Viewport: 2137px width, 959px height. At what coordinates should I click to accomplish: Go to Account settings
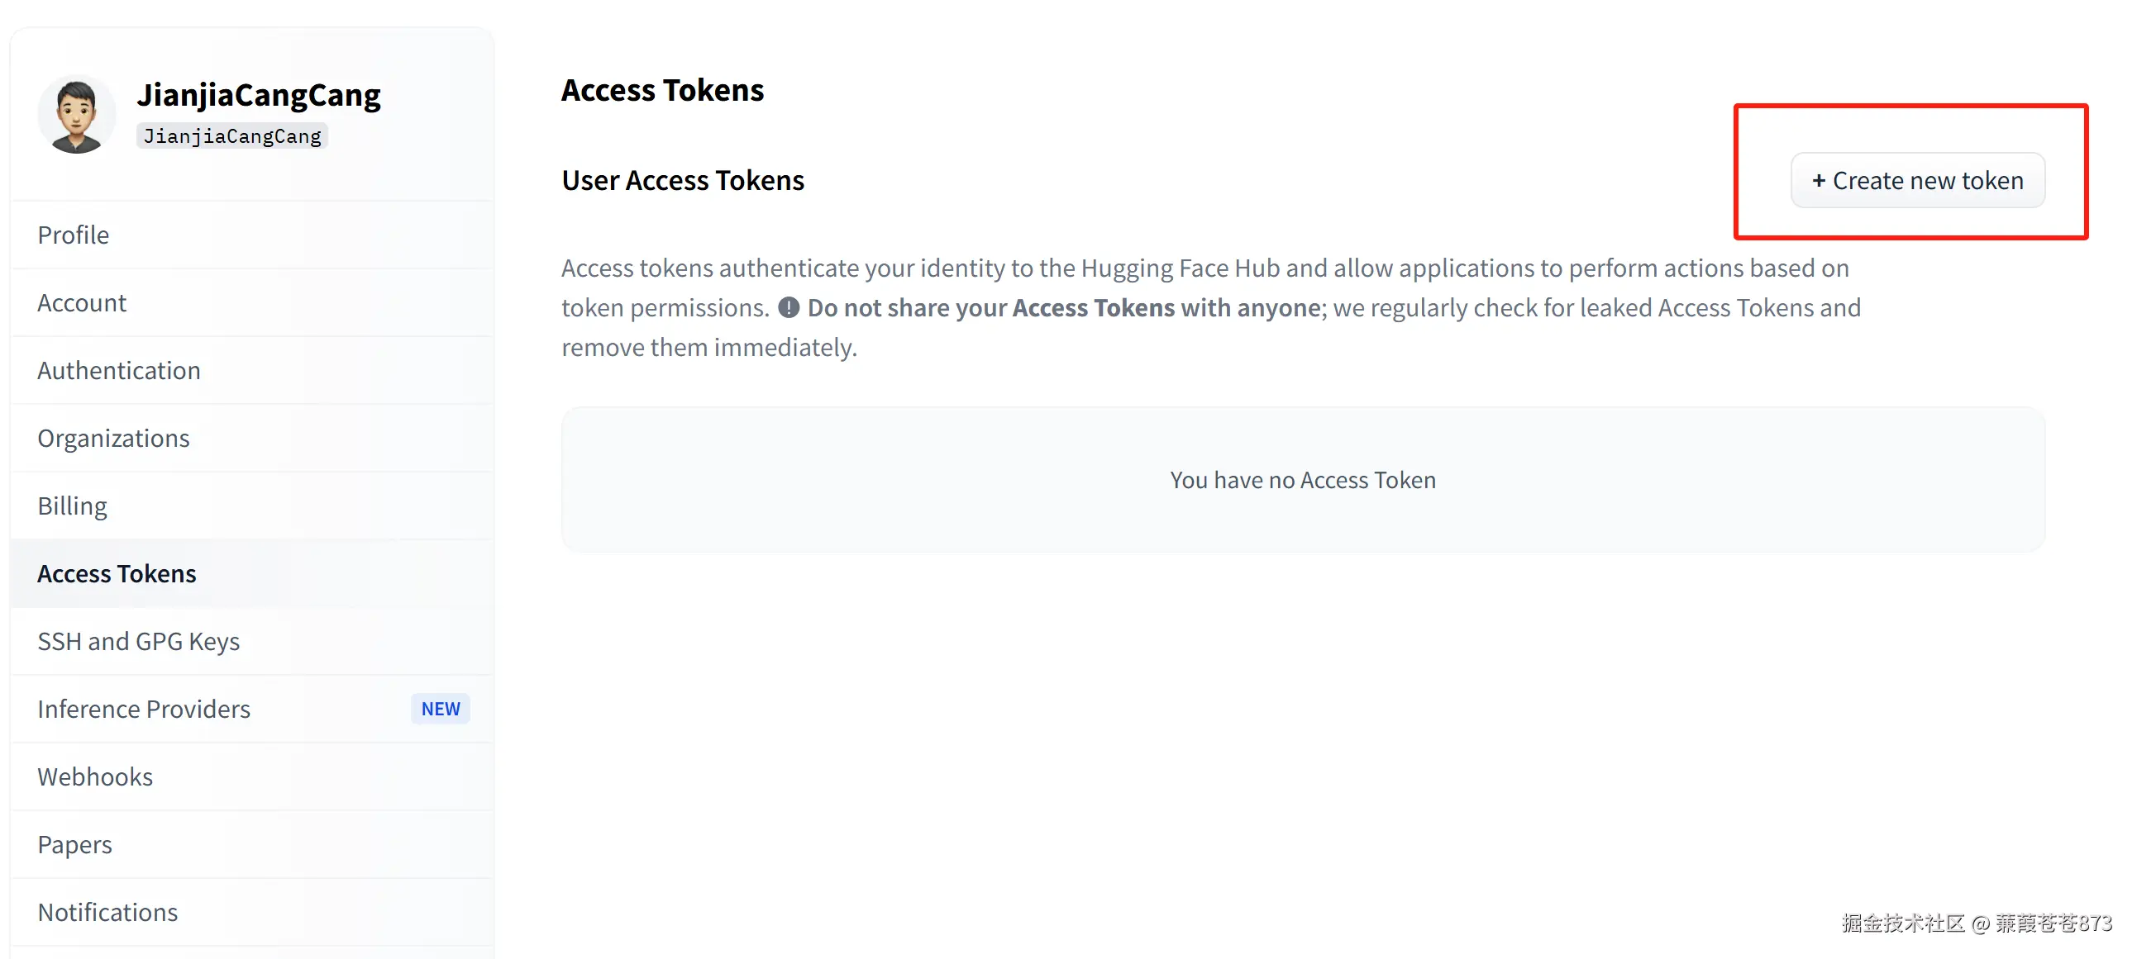pos(81,303)
